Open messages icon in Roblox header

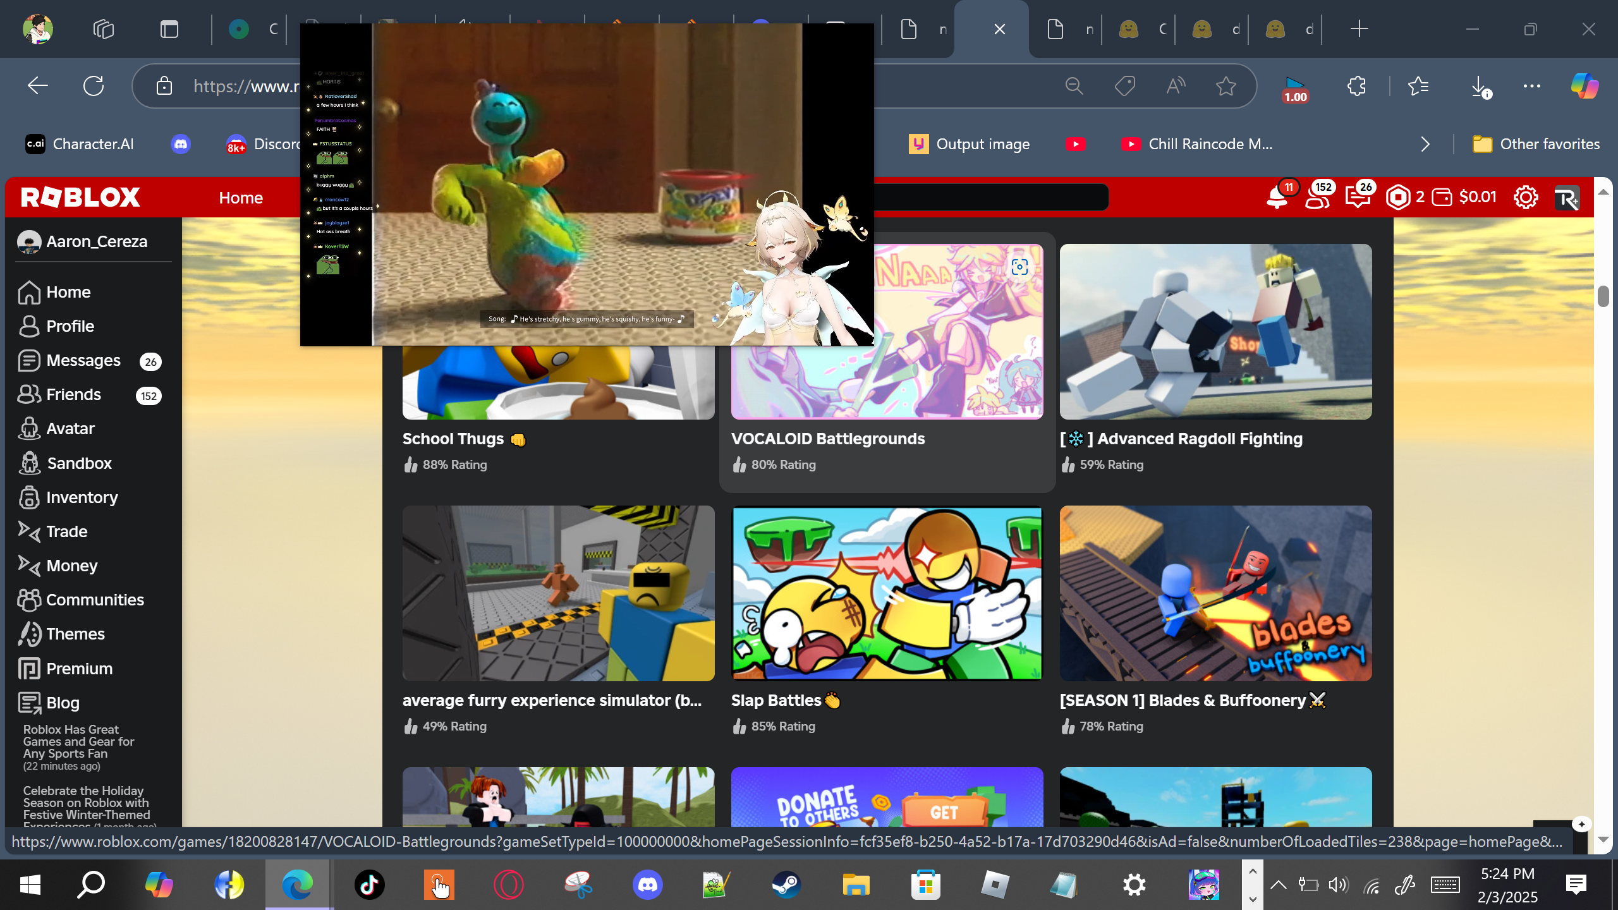[x=1358, y=198]
